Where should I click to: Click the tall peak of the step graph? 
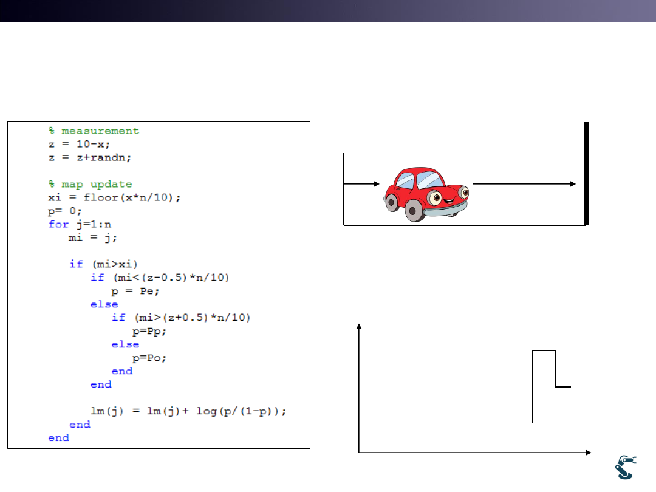click(x=544, y=351)
